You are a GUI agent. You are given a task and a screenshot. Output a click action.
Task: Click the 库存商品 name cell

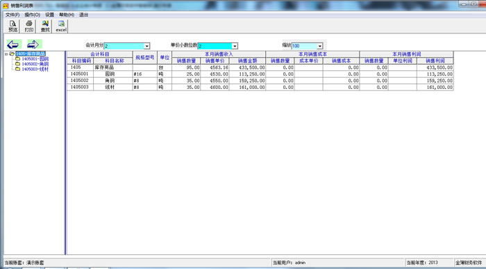(x=113, y=67)
